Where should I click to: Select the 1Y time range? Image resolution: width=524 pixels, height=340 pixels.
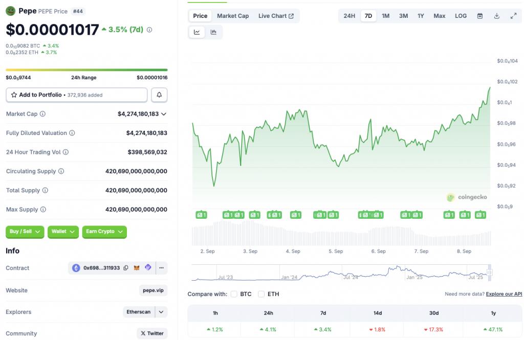point(421,16)
